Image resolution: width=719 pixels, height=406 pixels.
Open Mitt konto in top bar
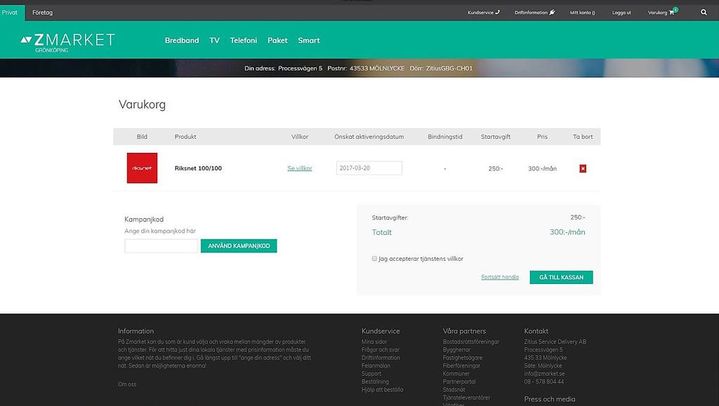582,13
